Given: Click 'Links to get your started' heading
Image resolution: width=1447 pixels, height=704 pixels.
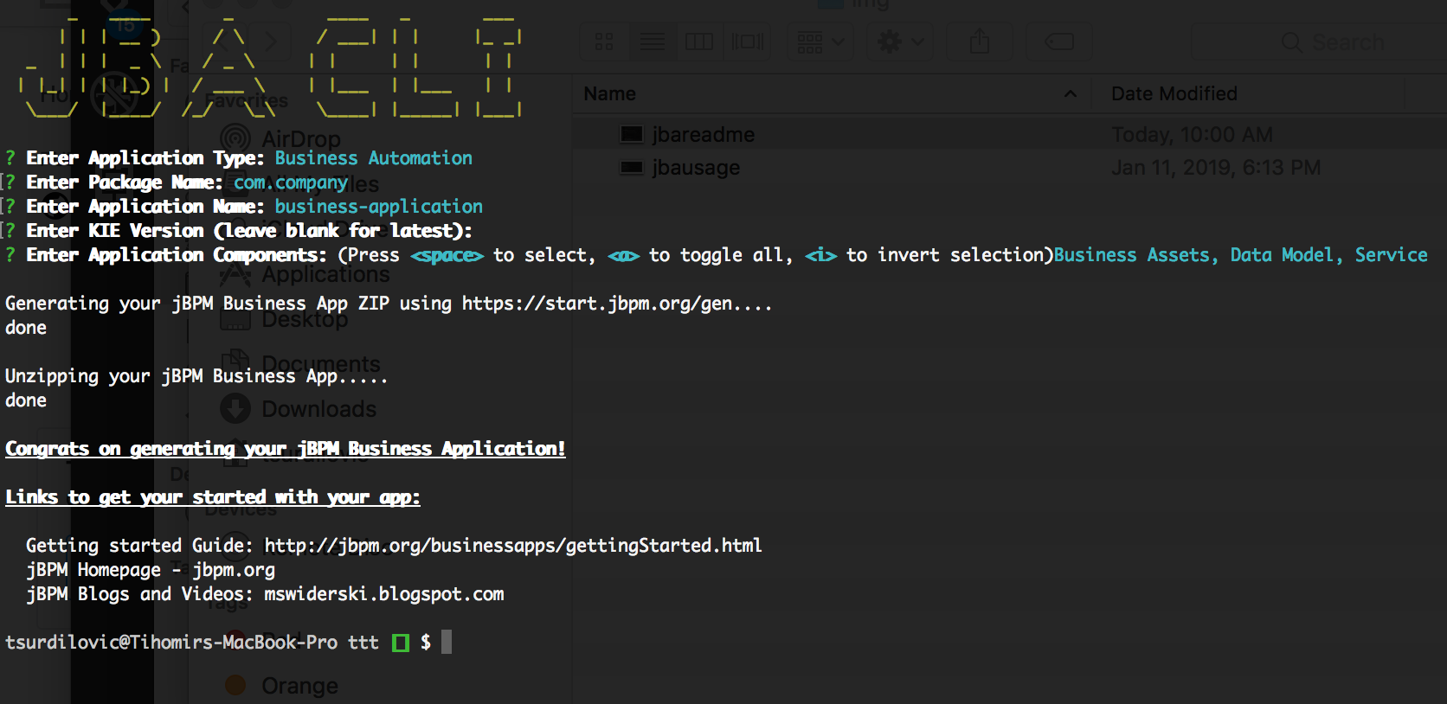Looking at the screenshot, I should tap(213, 497).
